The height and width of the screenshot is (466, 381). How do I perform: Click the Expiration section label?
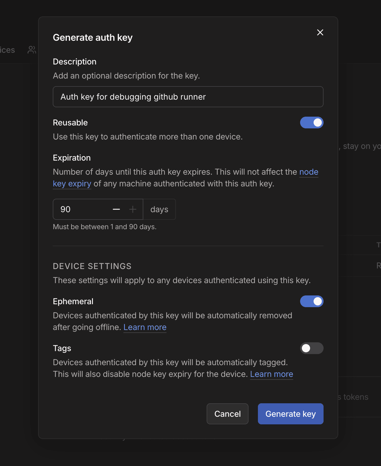[x=72, y=158]
